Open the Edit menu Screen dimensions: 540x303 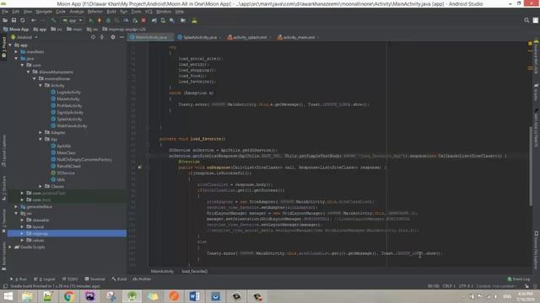click(x=16, y=12)
